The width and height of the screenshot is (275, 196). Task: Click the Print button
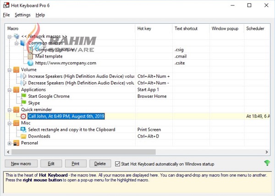click(76, 164)
